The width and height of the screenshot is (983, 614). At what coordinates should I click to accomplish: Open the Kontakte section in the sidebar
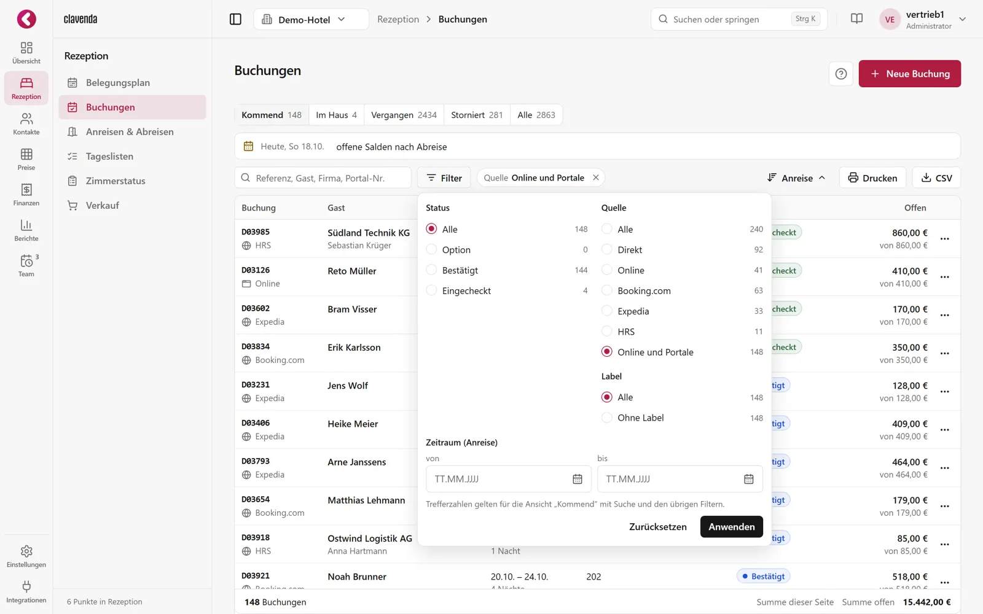click(26, 124)
